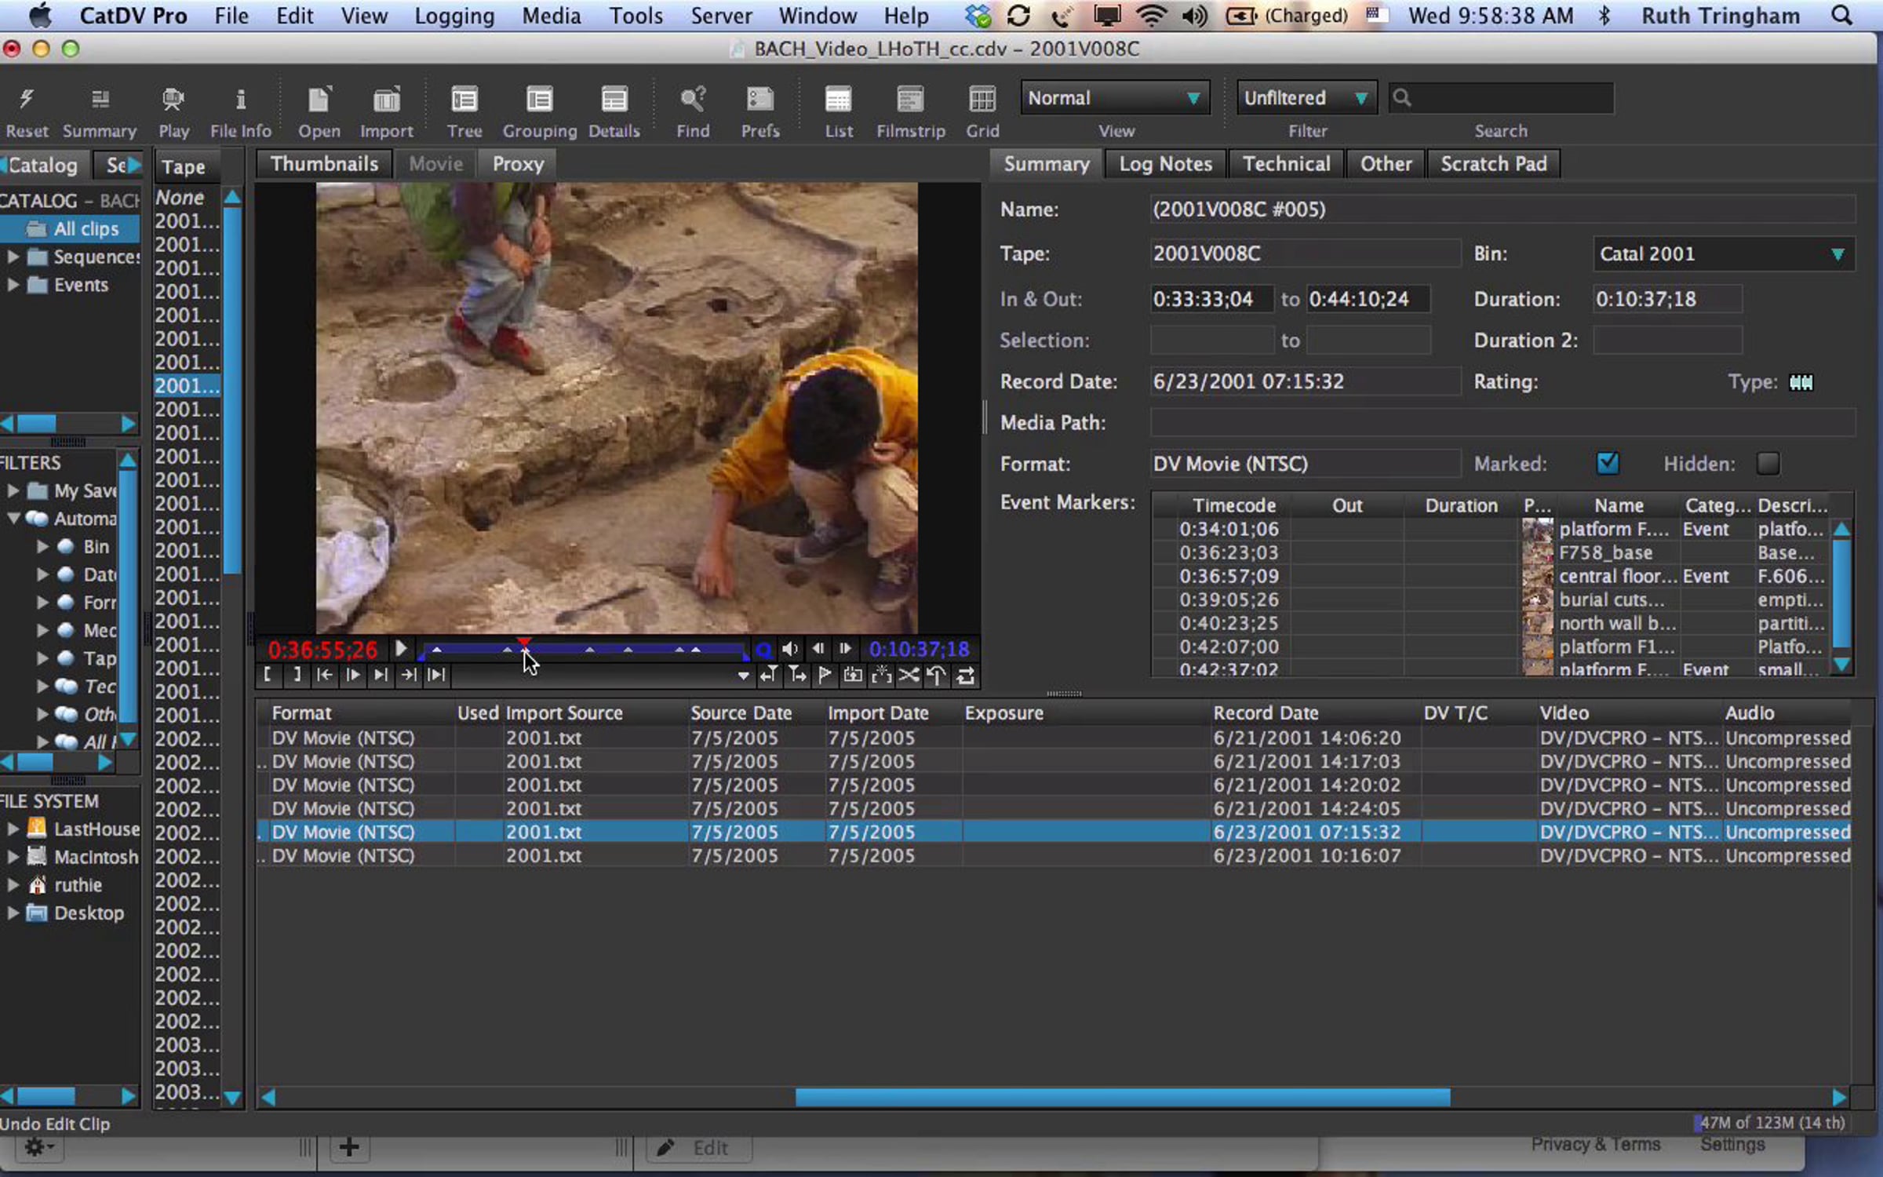Open the Normal view dropdown

1114,98
